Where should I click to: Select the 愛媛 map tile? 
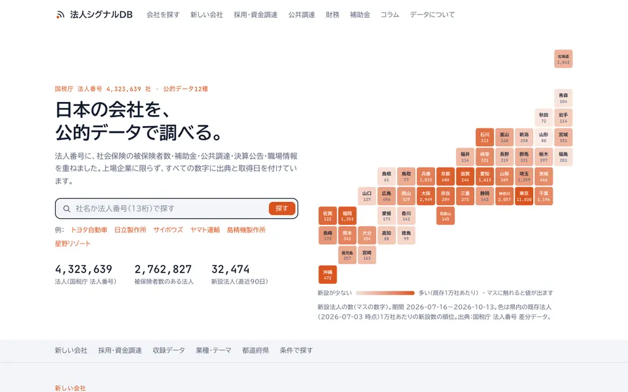coord(387,216)
